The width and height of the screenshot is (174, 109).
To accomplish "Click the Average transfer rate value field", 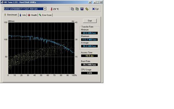I will pos(89,46).
